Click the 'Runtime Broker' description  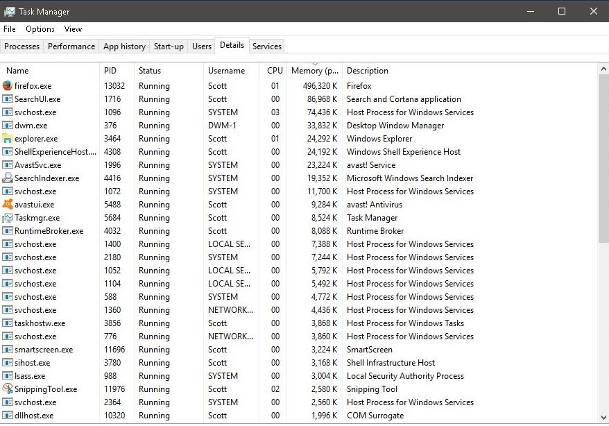375,231
